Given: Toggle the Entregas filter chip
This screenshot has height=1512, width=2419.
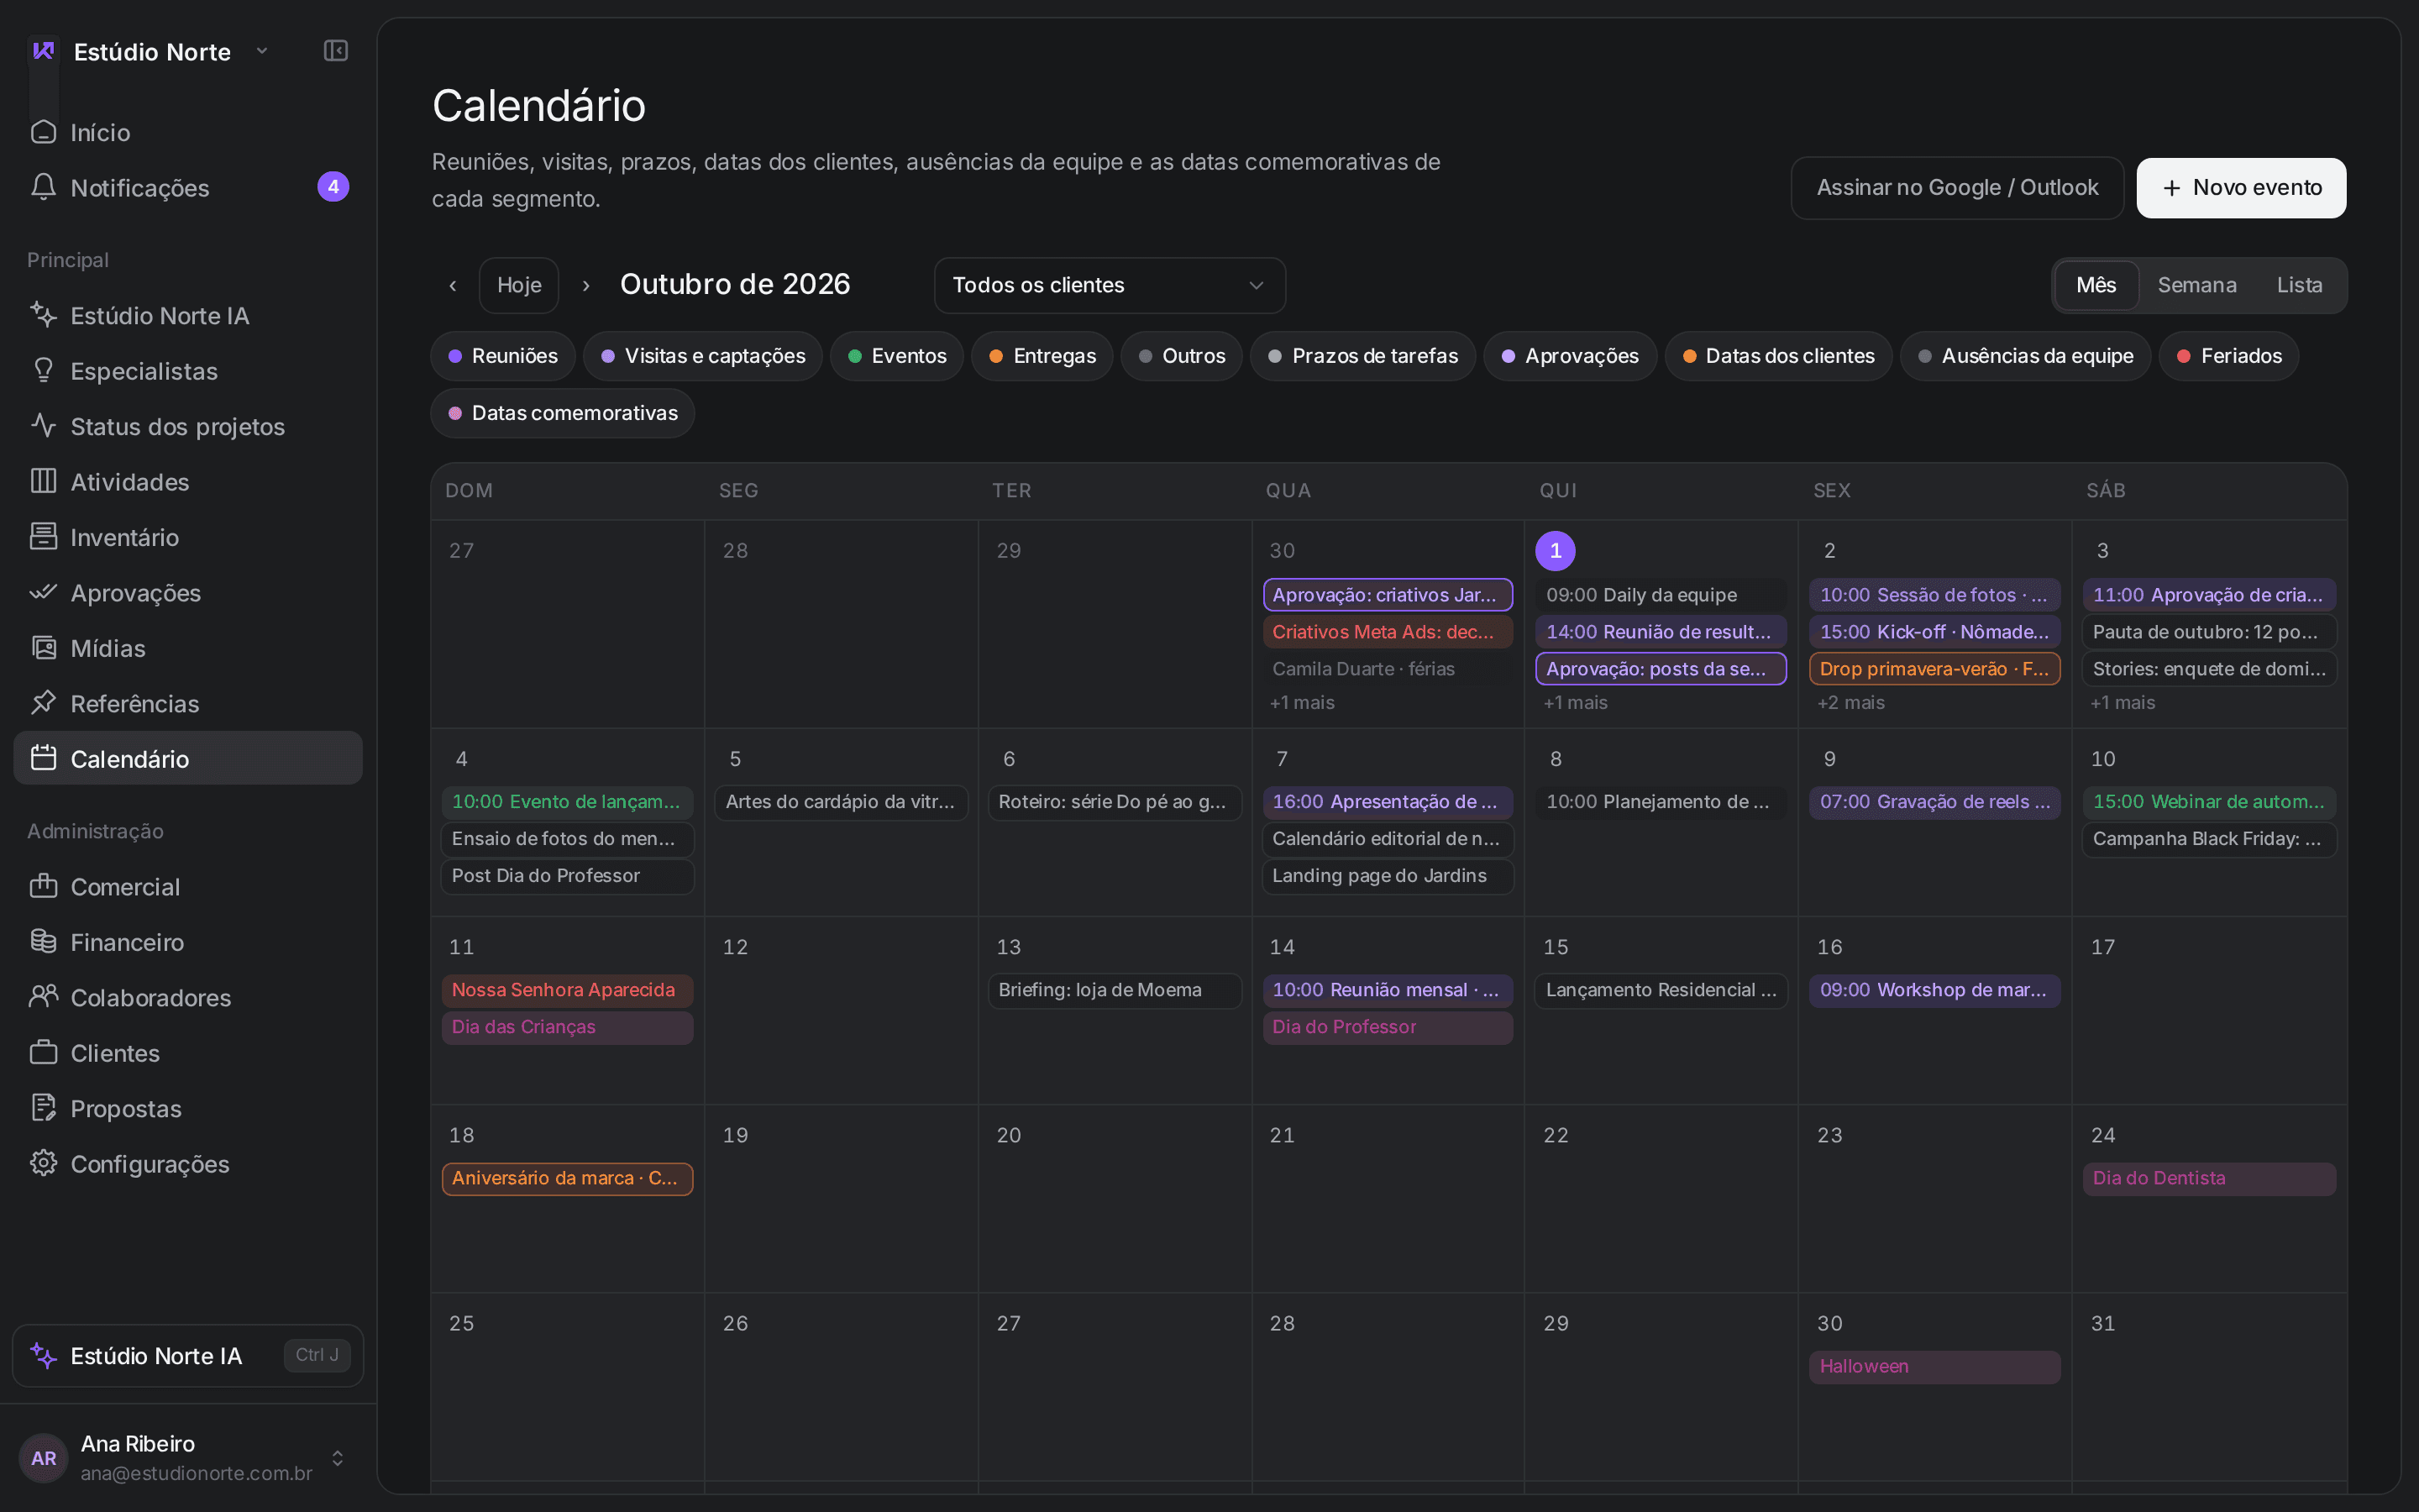Looking at the screenshot, I should click(1042, 356).
